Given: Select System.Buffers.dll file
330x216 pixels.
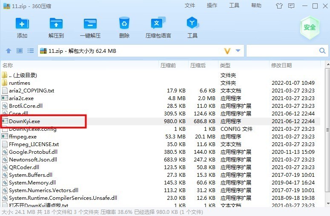Looking at the screenshot, I should point(31,175).
